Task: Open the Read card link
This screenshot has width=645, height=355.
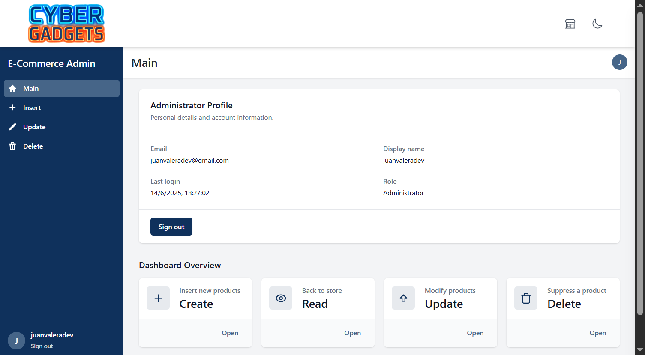Action: tap(353, 333)
